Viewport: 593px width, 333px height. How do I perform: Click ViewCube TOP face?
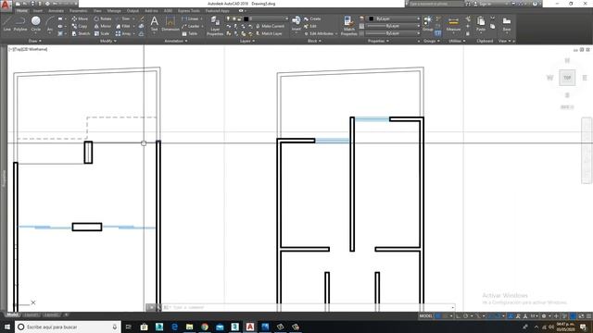(x=567, y=78)
